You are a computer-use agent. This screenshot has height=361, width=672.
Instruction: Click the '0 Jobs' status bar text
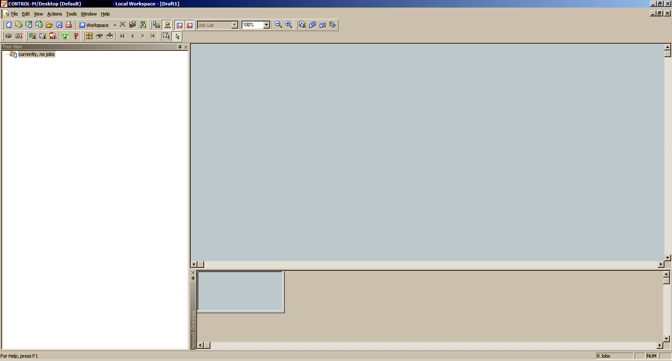click(x=604, y=356)
